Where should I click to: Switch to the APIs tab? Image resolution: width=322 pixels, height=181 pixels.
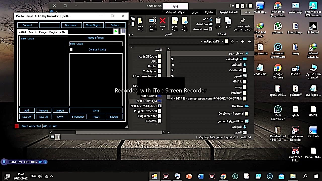[x=63, y=32]
